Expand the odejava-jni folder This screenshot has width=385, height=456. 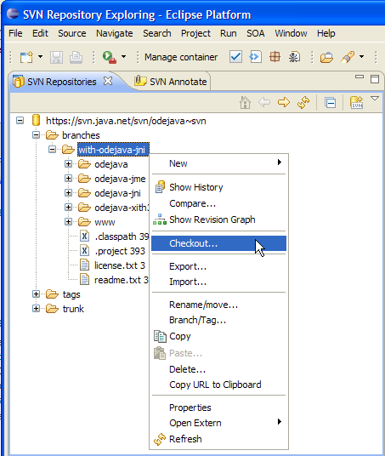click(x=68, y=193)
